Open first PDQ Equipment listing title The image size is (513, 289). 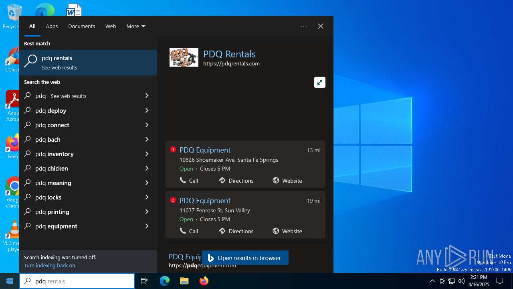point(205,150)
